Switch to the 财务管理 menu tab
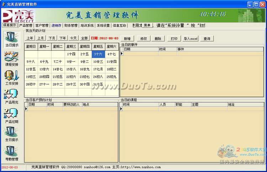This screenshot has height=172, width=267. tap(71, 26)
